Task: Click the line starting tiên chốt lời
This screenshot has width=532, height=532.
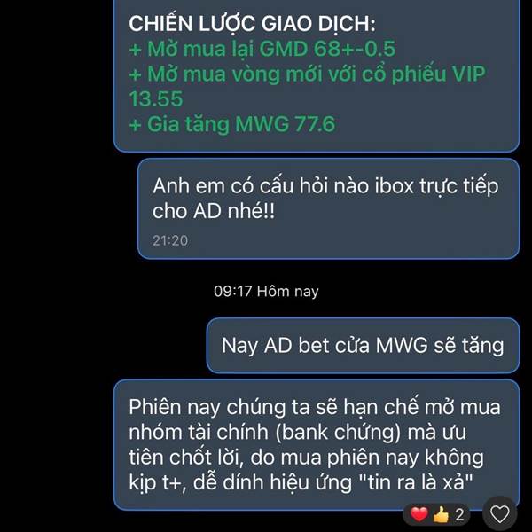Action: [x=306, y=458]
